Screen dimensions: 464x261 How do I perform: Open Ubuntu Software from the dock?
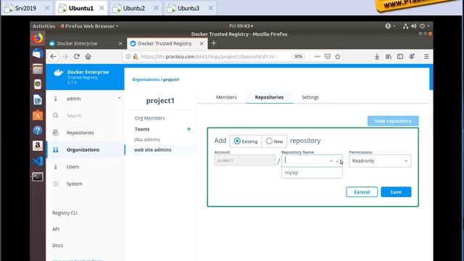pos(38,115)
